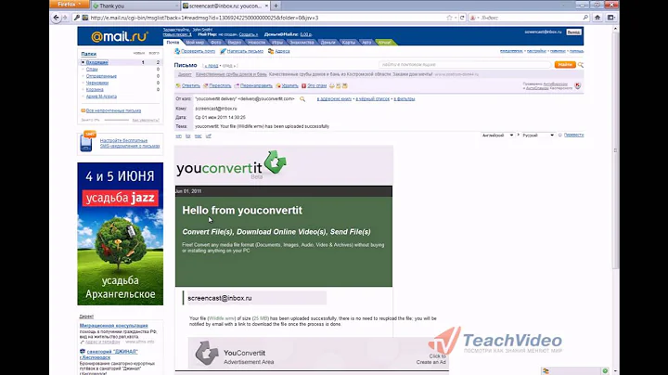Screen dimensions: 668x375
Task: Click the Kaspersky shield icon
Action: tap(578, 85)
